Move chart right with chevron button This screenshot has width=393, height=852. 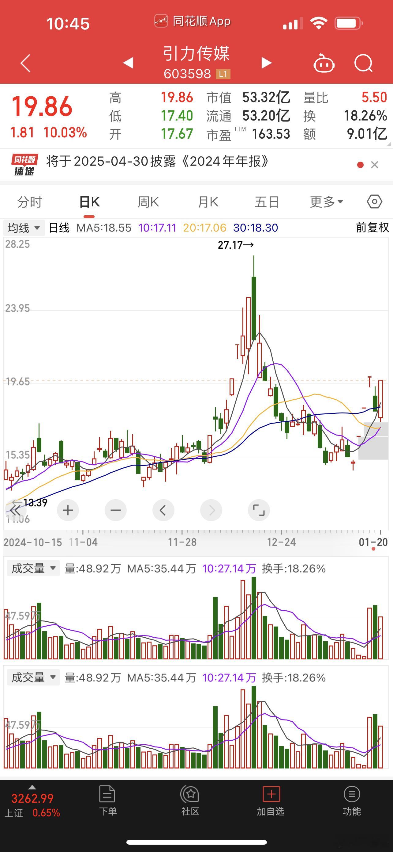click(211, 510)
